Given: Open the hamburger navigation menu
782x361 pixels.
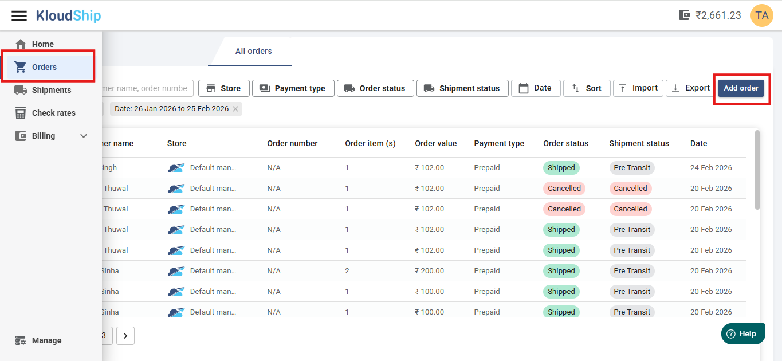Looking at the screenshot, I should click(19, 15).
